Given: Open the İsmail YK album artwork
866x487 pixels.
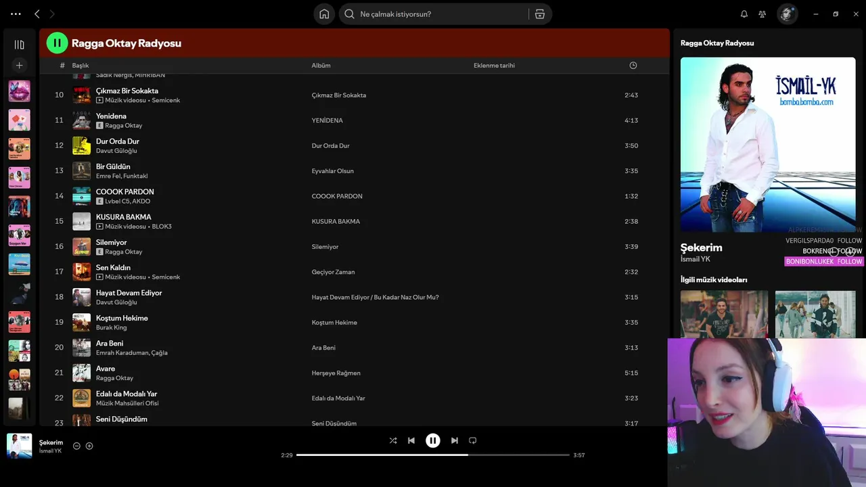Looking at the screenshot, I should (768, 144).
